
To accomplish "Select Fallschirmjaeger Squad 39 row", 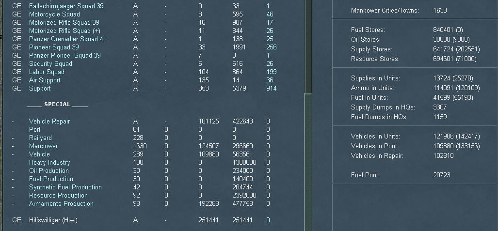I will pos(66,6).
